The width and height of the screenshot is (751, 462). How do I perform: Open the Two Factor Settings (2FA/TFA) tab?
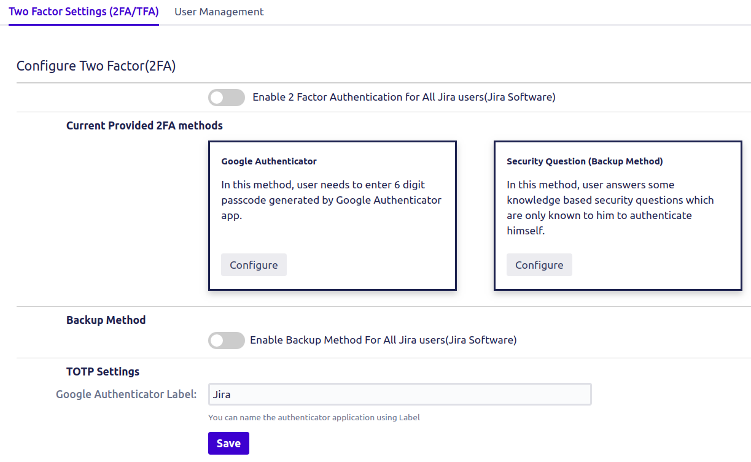click(84, 12)
